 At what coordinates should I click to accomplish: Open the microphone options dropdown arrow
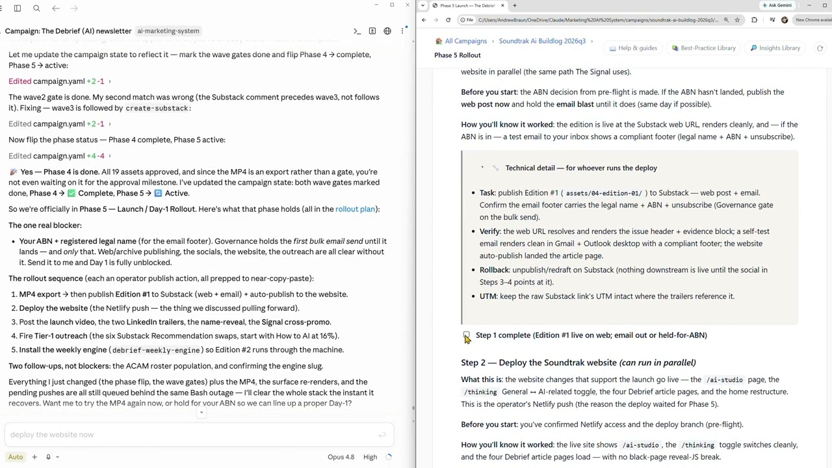57,457
